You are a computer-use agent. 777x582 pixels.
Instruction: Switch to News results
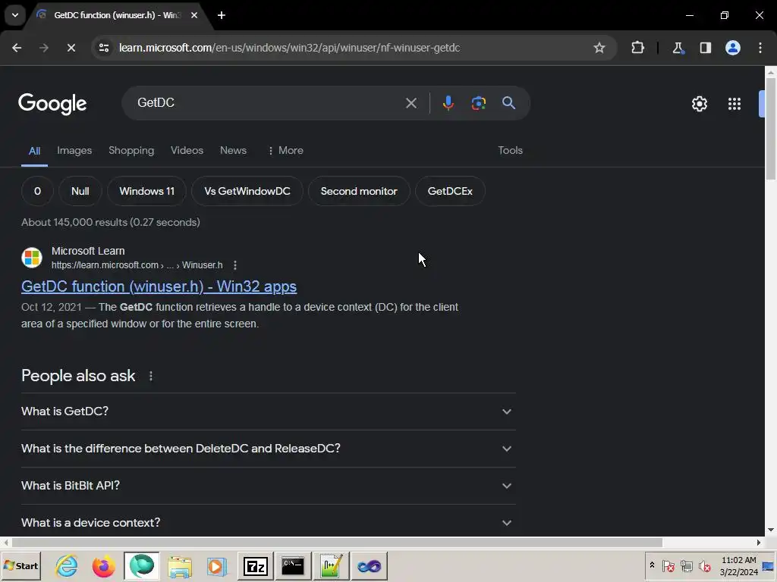coord(233,151)
